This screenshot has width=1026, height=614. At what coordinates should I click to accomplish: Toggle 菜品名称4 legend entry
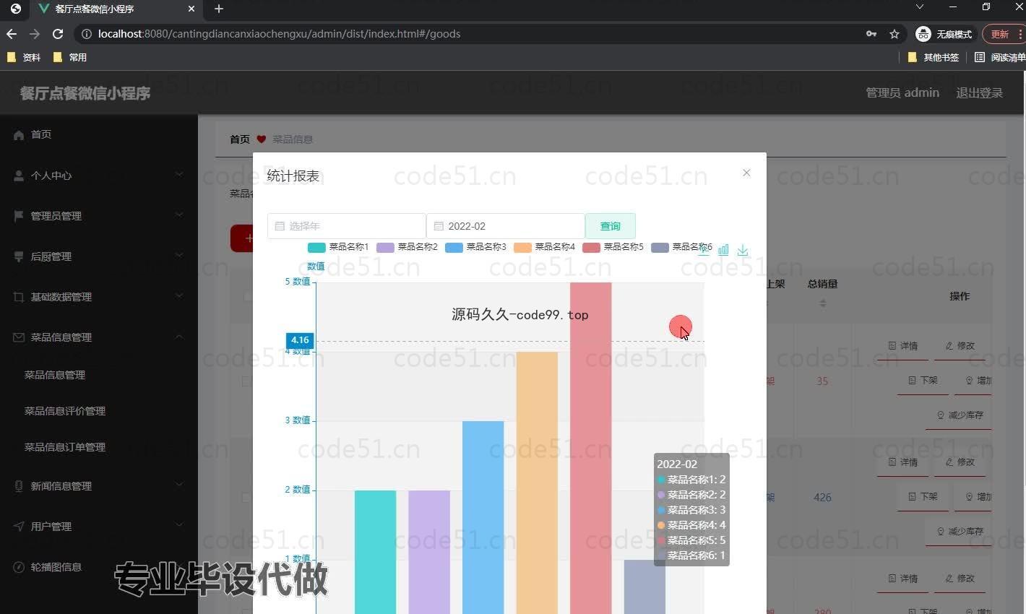click(544, 247)
